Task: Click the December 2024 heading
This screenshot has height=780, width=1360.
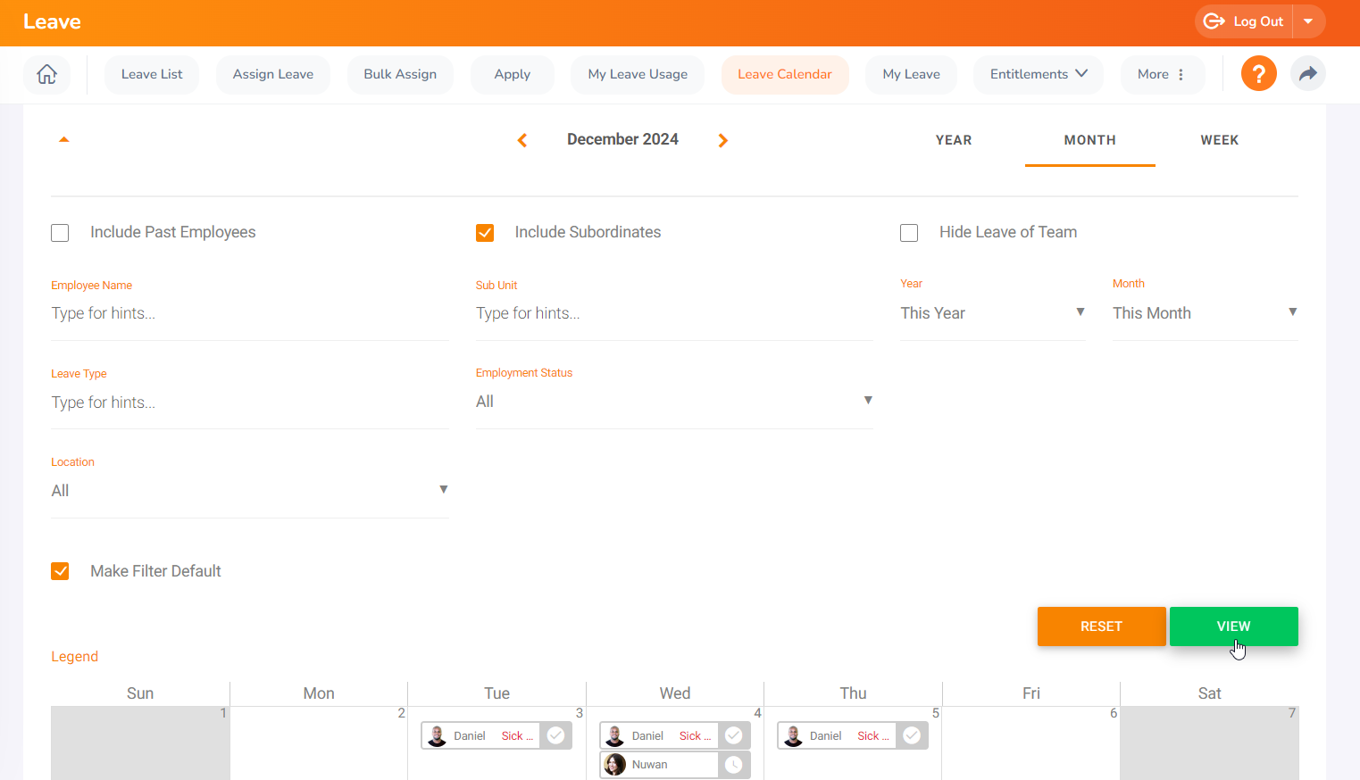Action: (622, 139)
